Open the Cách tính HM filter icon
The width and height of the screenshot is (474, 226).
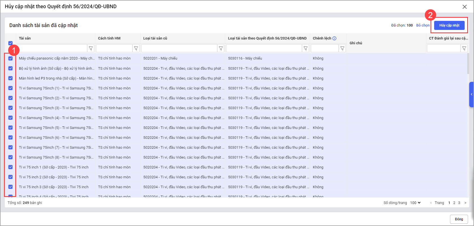point(136,49)
